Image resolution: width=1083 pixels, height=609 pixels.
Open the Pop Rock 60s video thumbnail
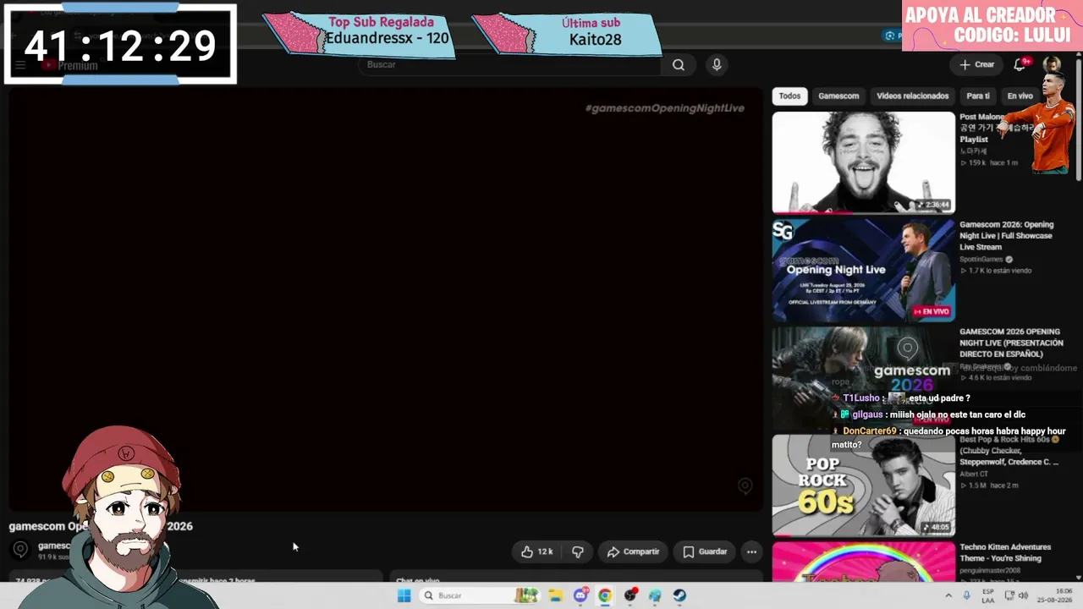[x=863, y=485]
